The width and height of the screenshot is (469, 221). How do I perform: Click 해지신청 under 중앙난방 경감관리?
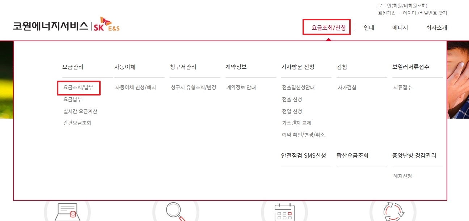pos(403,176)
